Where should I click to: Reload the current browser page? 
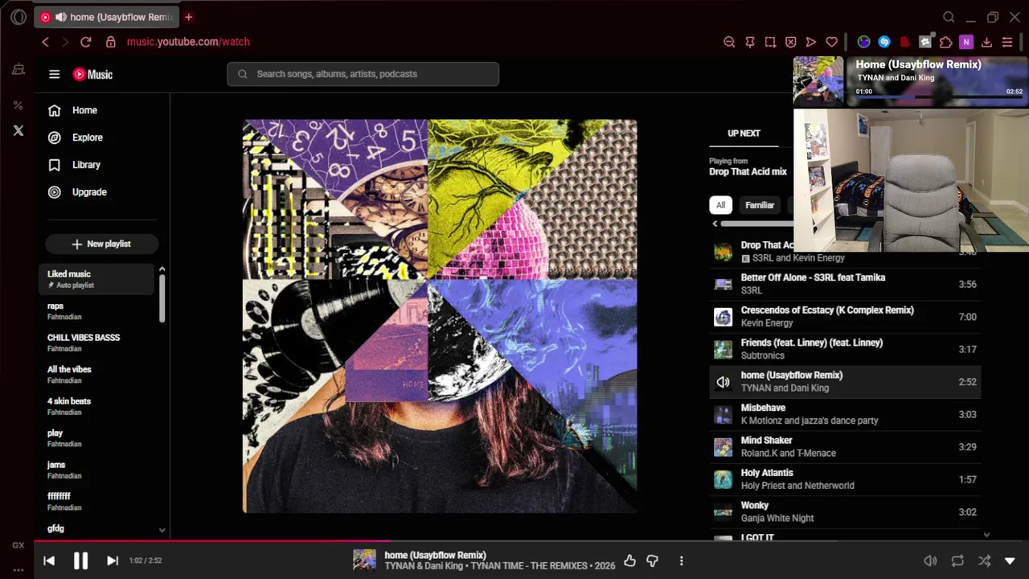[x=86, y=42]
